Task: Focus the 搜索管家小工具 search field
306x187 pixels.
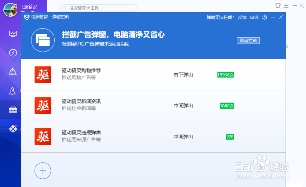Action: click(x=99, y=8)
